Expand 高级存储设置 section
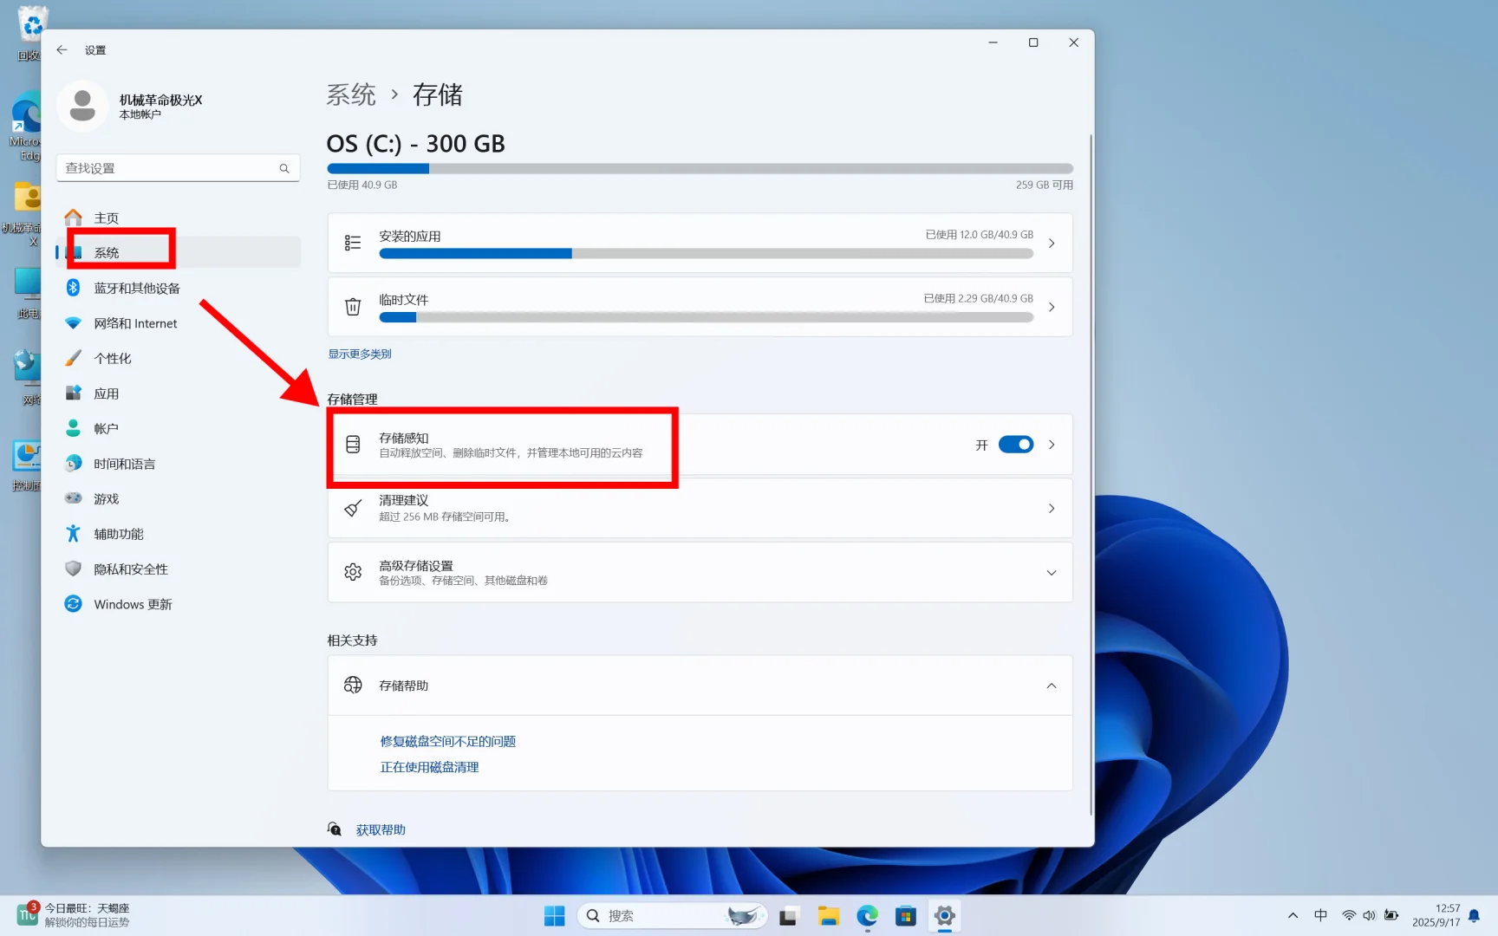The image size is (1498, 936). click(1052, 572)
